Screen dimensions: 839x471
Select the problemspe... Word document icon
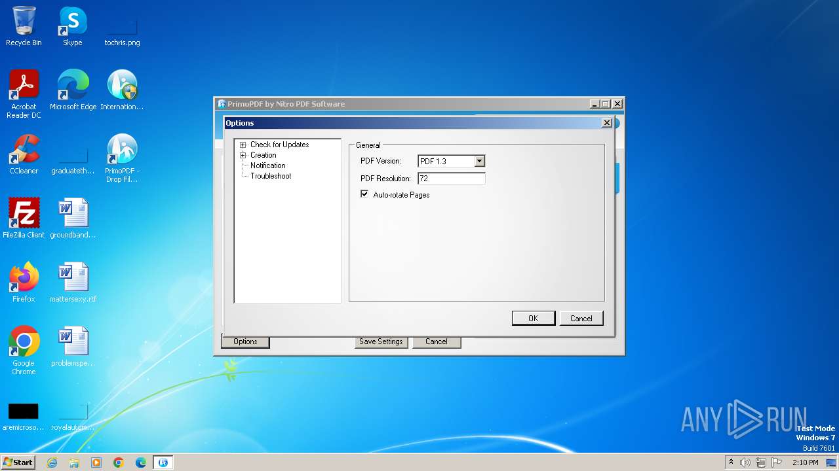tap(73, 347)
